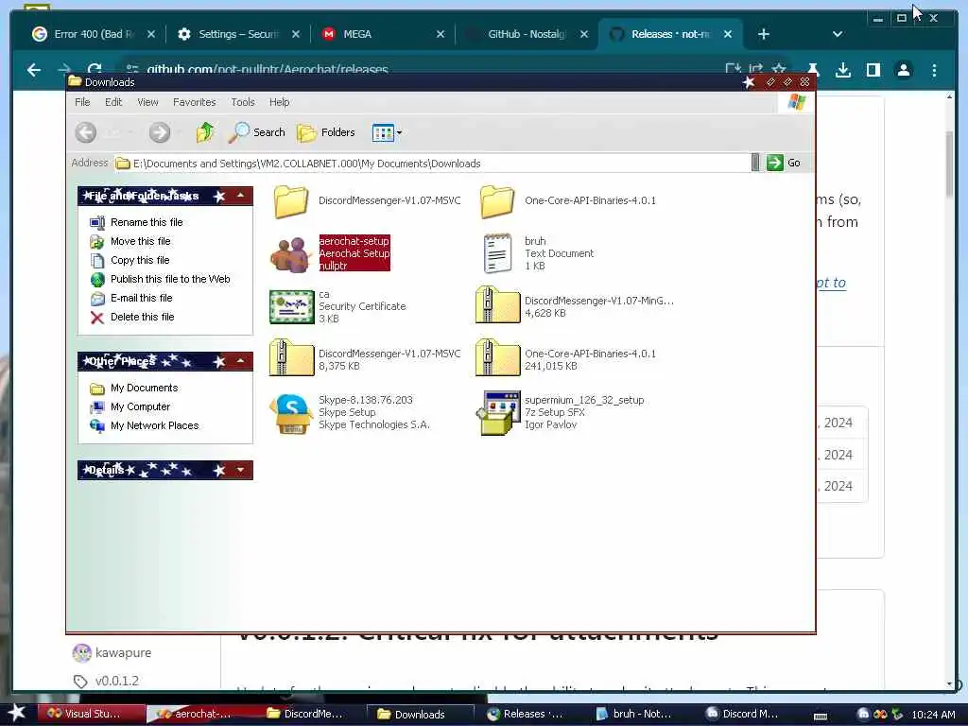Open the Tools menu
This screenshot has height=726, width=968.
(243, 102)
